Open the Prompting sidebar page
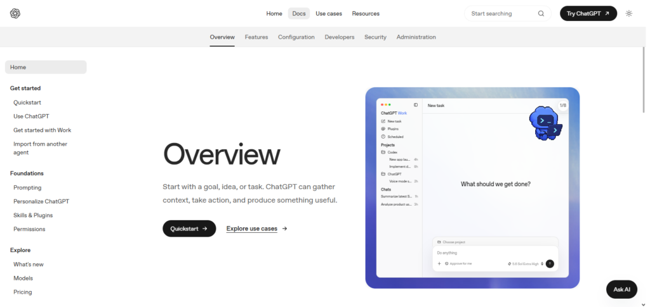 pyautogui.click(x=27, y=187)
